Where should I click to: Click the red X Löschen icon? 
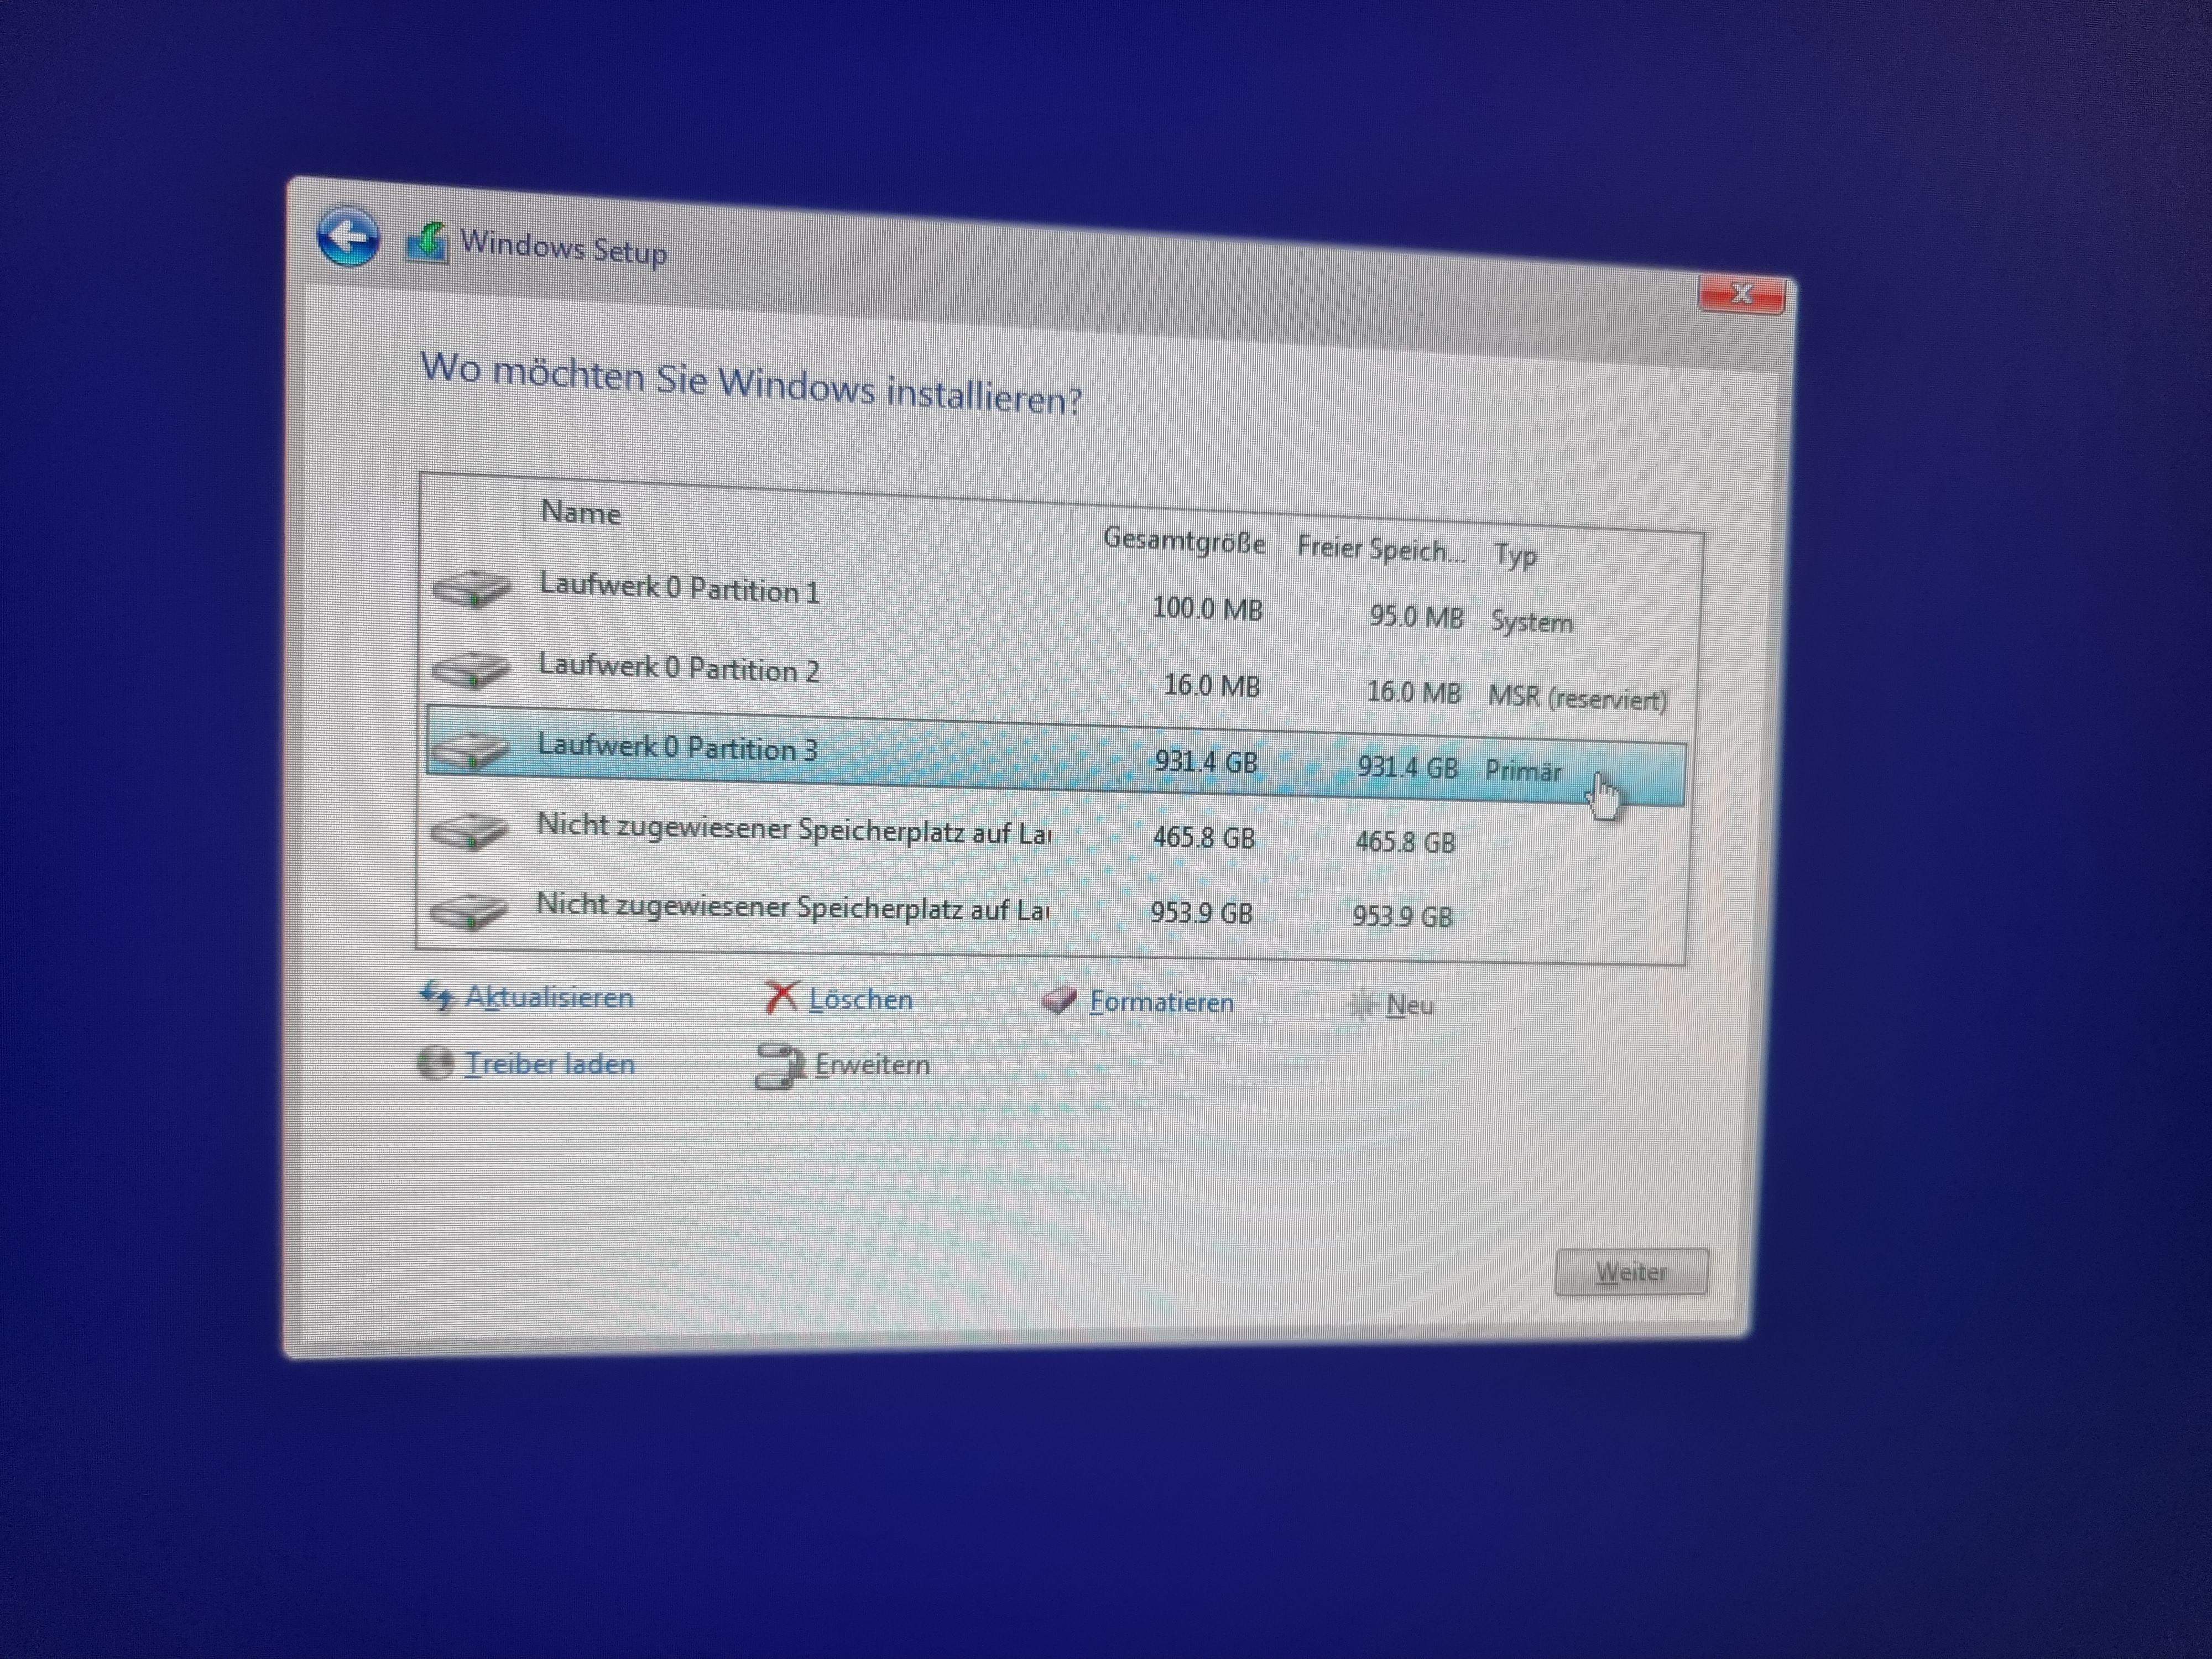pyautogui.click(x=780, y=997)
